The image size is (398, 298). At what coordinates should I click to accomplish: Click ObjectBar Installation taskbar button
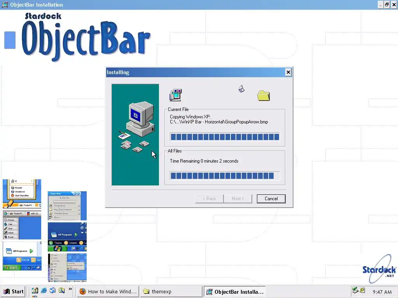click(235, 291)
